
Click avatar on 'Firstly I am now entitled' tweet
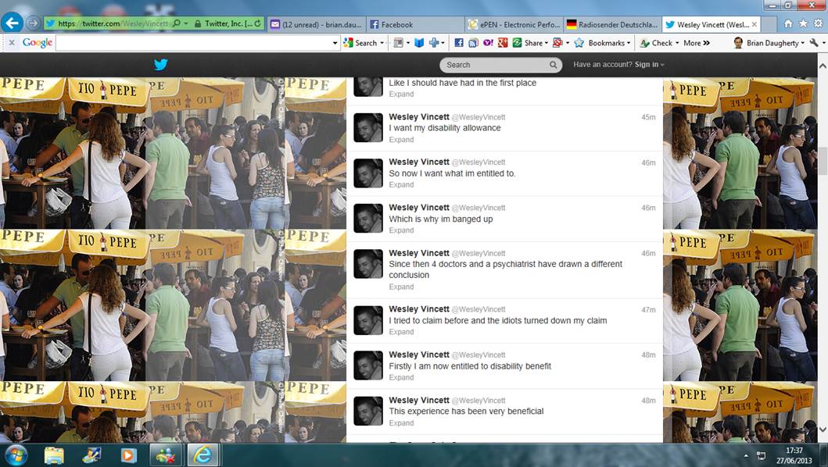click(x=368, y=365)
